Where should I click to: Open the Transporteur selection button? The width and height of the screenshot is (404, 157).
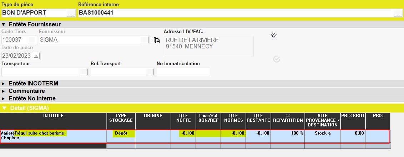(x=84, y=72)
